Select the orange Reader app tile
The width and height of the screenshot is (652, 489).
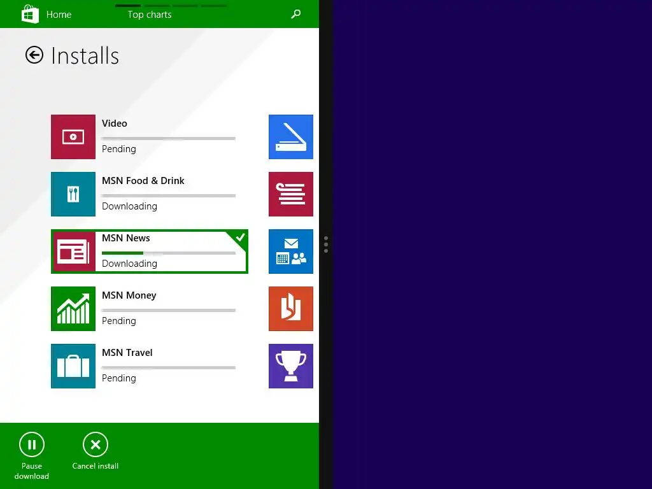click(x=290, y=309)
